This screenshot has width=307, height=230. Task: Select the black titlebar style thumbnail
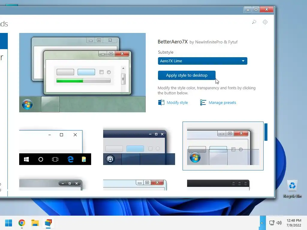point(218,185)
